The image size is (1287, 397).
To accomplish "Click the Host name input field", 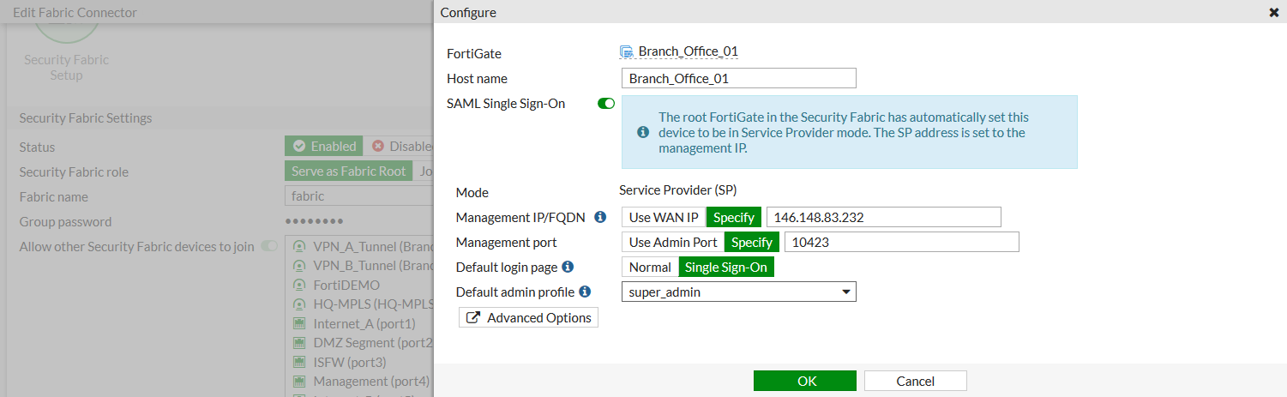I will tap(739, 78).
